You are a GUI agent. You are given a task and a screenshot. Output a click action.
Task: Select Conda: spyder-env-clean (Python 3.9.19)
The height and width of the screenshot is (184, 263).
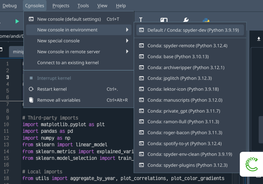coord(190,154)
